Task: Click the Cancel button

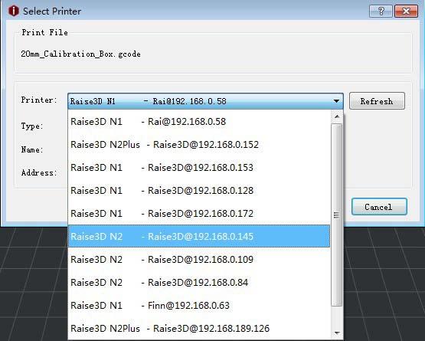Action: pos(379,207)
